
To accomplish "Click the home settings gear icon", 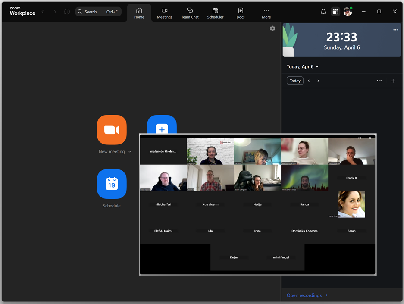I will 272,28.
